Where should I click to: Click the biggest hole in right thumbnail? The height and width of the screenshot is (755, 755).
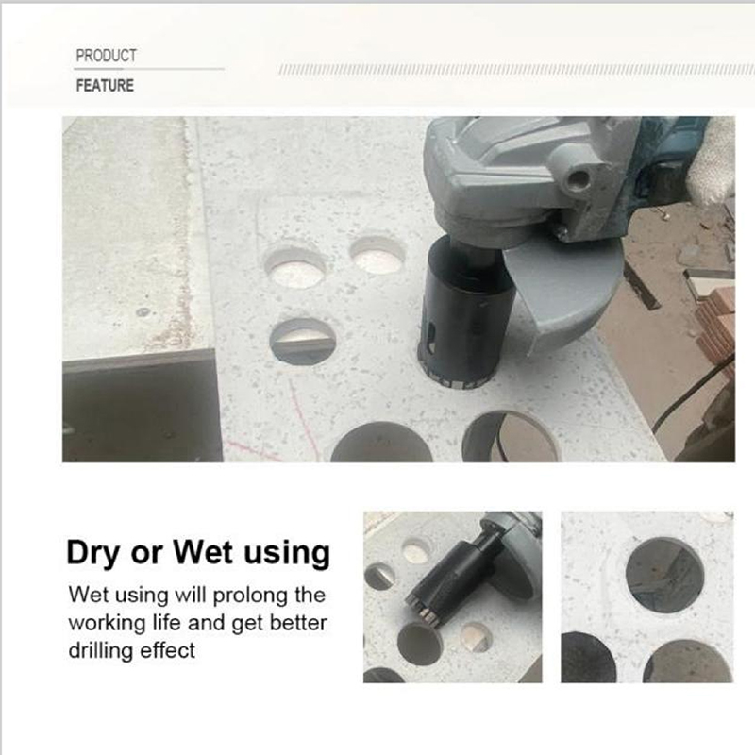(665, 576)
